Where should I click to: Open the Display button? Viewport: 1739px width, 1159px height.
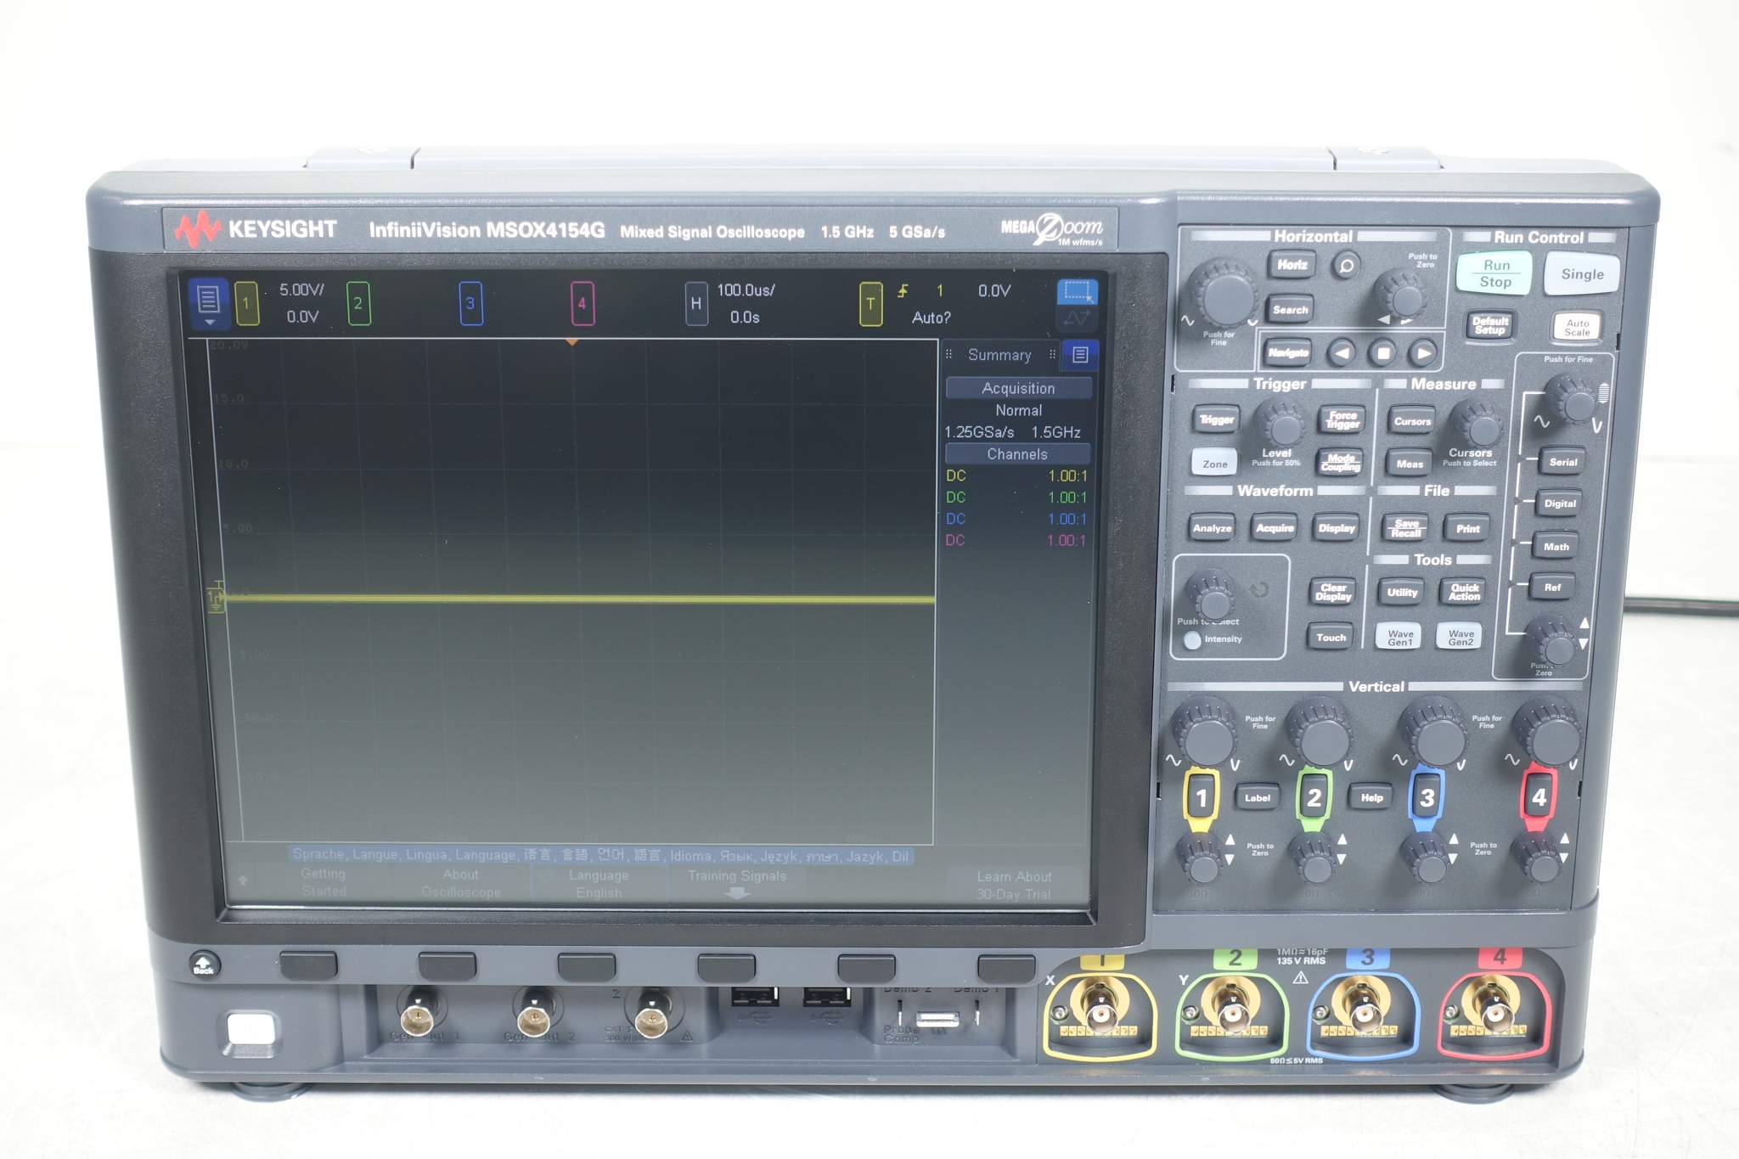click(1337, 528)
